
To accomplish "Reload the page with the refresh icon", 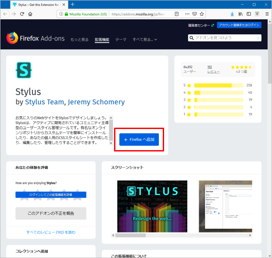I will click(22, 14).
